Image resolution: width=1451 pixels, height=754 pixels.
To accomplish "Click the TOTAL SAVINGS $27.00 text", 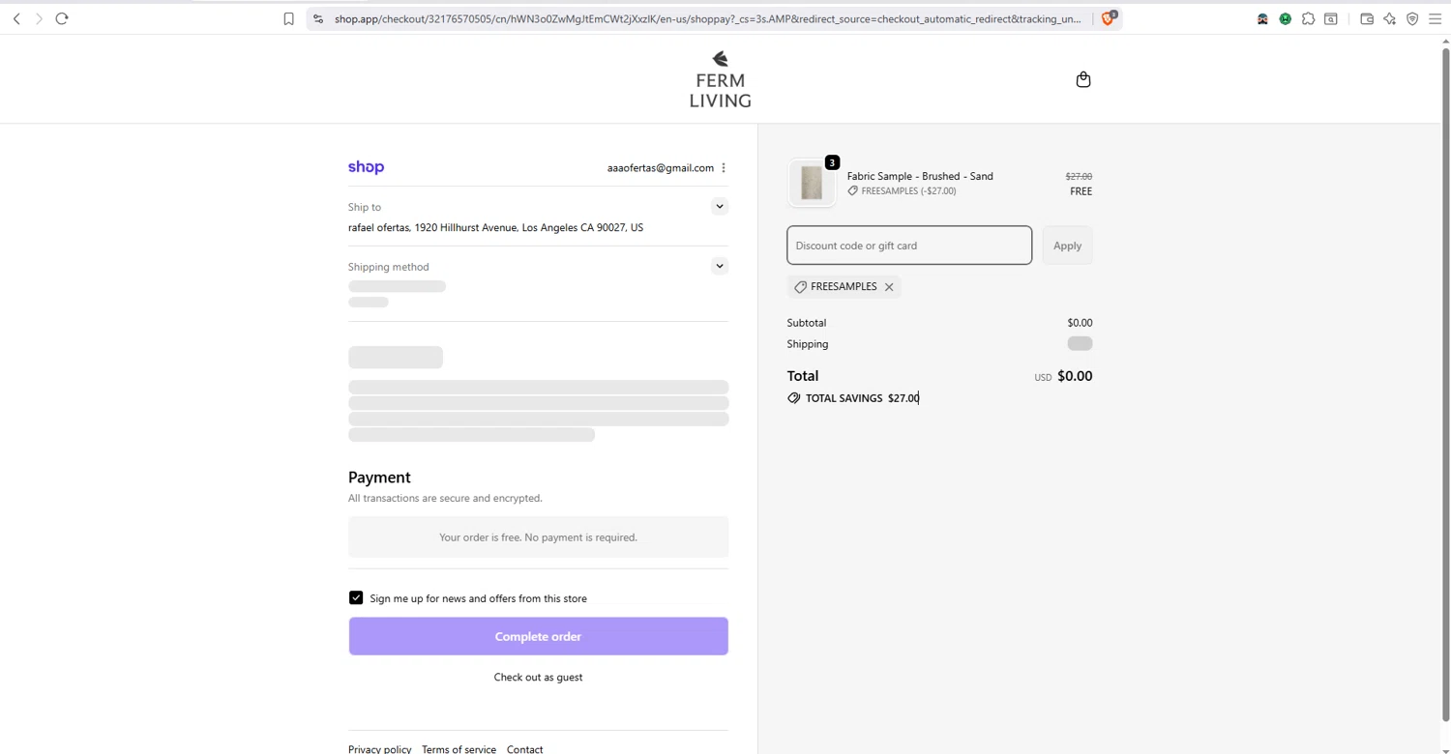I will 862,398.
